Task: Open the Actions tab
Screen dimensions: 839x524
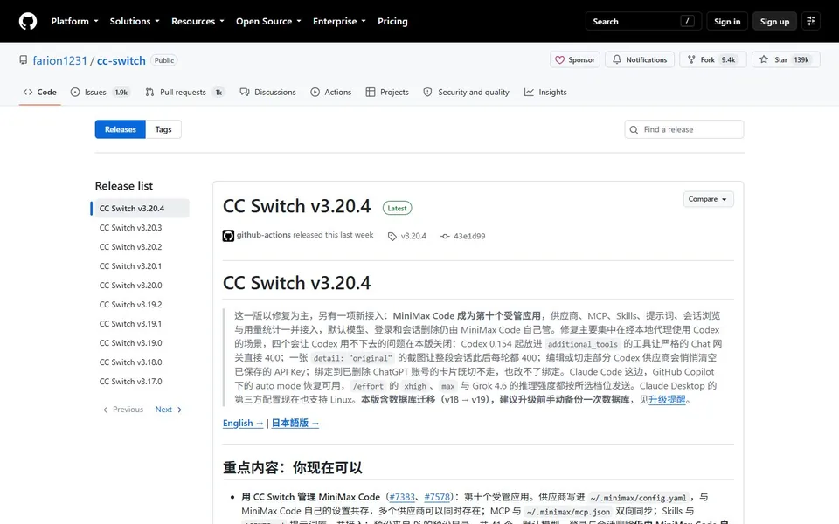Action: 331,92
